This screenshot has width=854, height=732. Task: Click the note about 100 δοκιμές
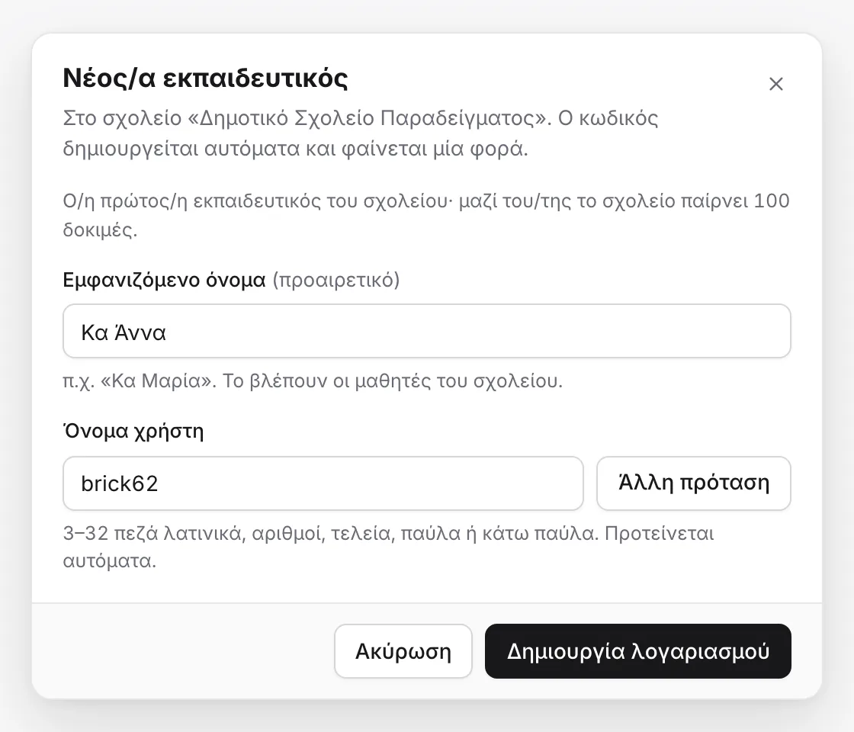coord(426,215)
